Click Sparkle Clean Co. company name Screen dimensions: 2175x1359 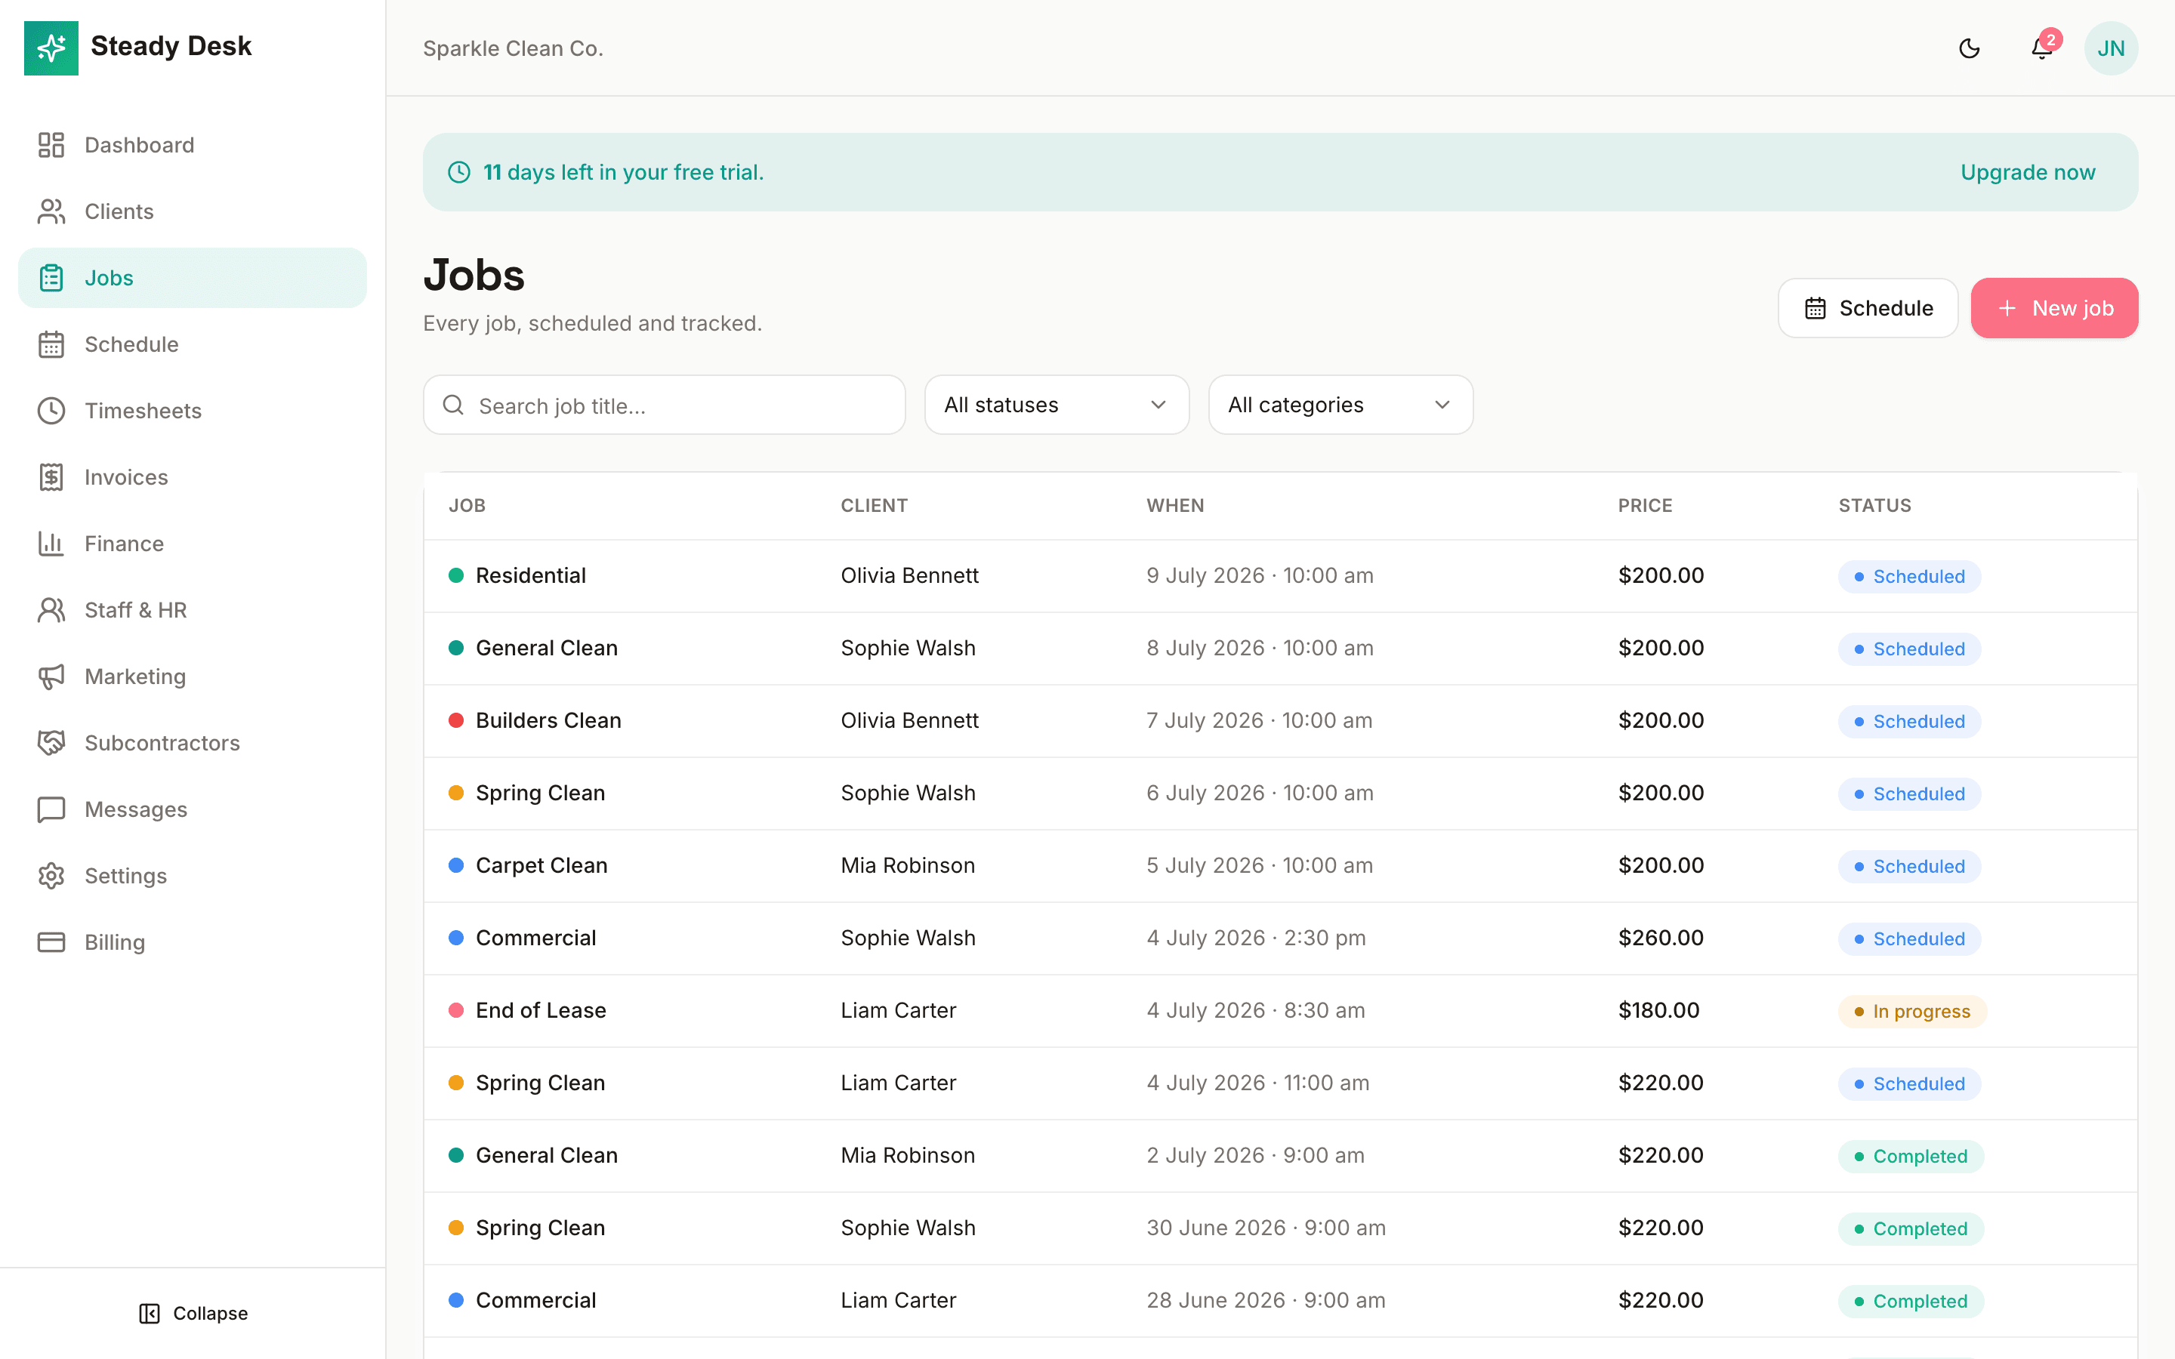tap(514, 48)
